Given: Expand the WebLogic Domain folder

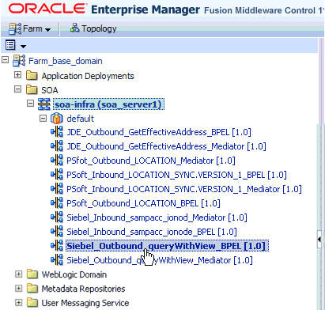Looking at the screenshot, I should [18, 274].
